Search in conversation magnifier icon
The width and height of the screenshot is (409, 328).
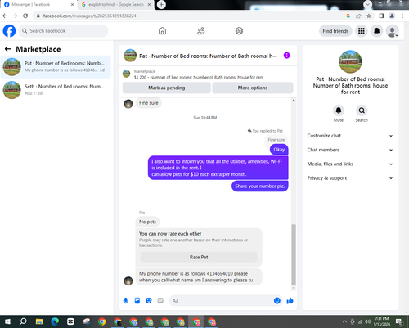(x=362, y=110)
